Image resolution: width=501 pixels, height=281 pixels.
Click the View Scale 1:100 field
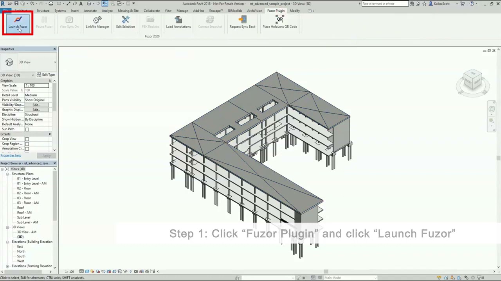point(37,85)
